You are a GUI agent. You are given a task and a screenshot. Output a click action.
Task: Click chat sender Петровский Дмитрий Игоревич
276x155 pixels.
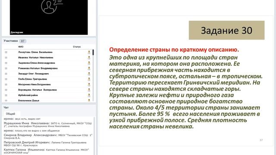[x=27, y=143]
